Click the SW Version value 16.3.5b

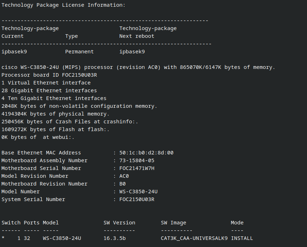114,238
